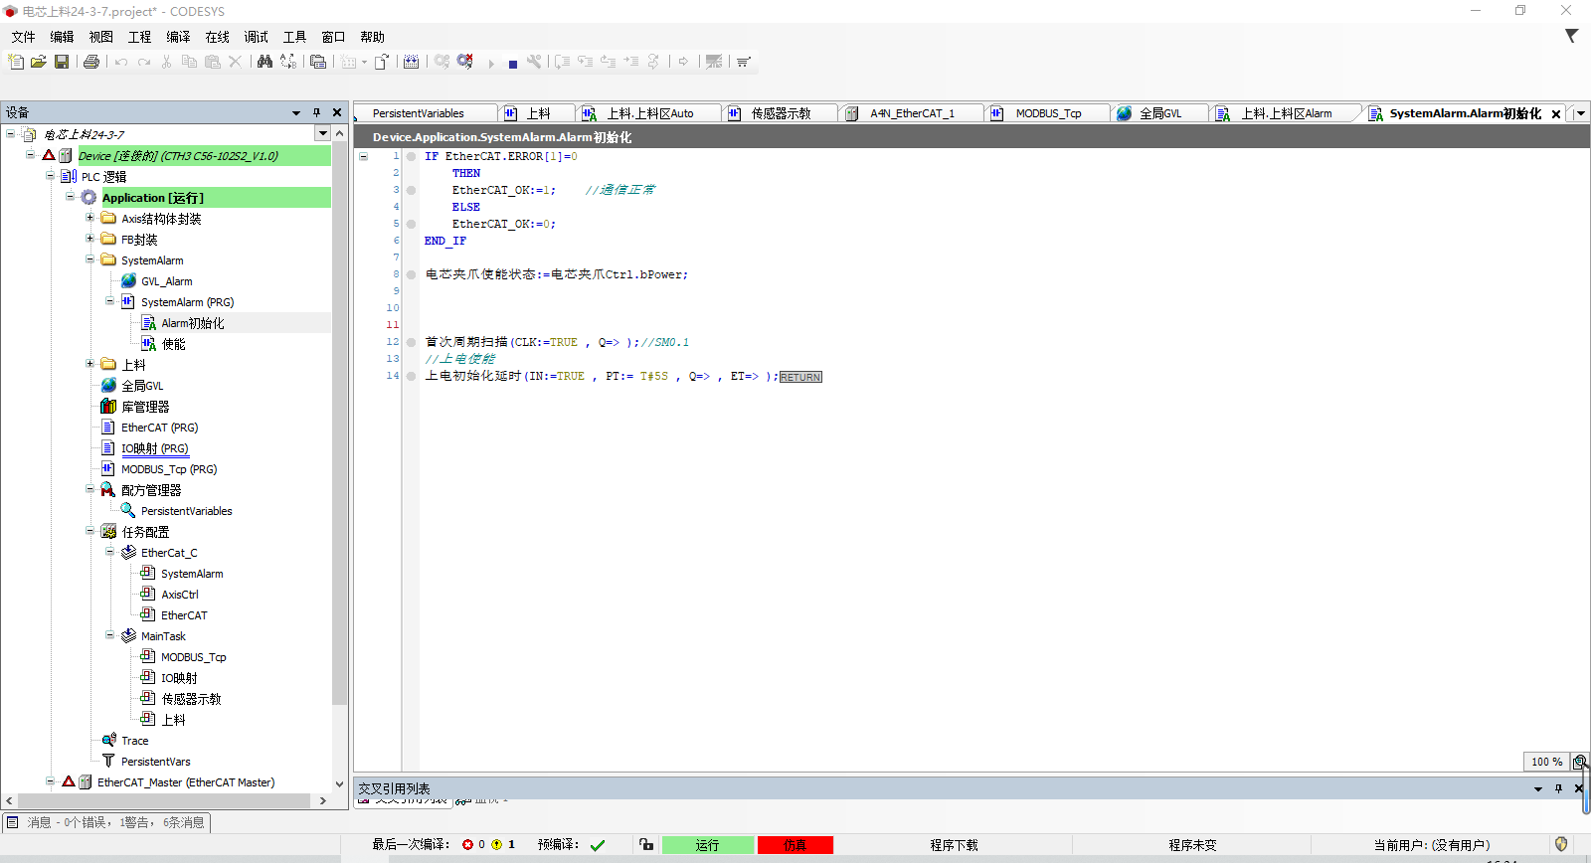Close the 设备 panel

(x=337, y=112)
